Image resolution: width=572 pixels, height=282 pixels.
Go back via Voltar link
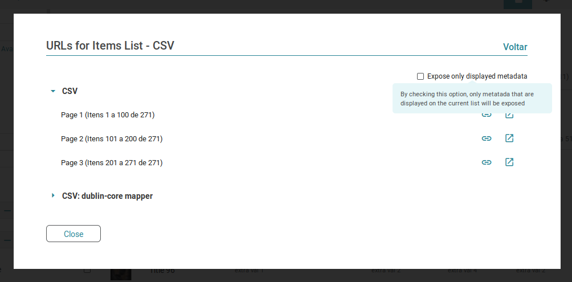[515, 47]
